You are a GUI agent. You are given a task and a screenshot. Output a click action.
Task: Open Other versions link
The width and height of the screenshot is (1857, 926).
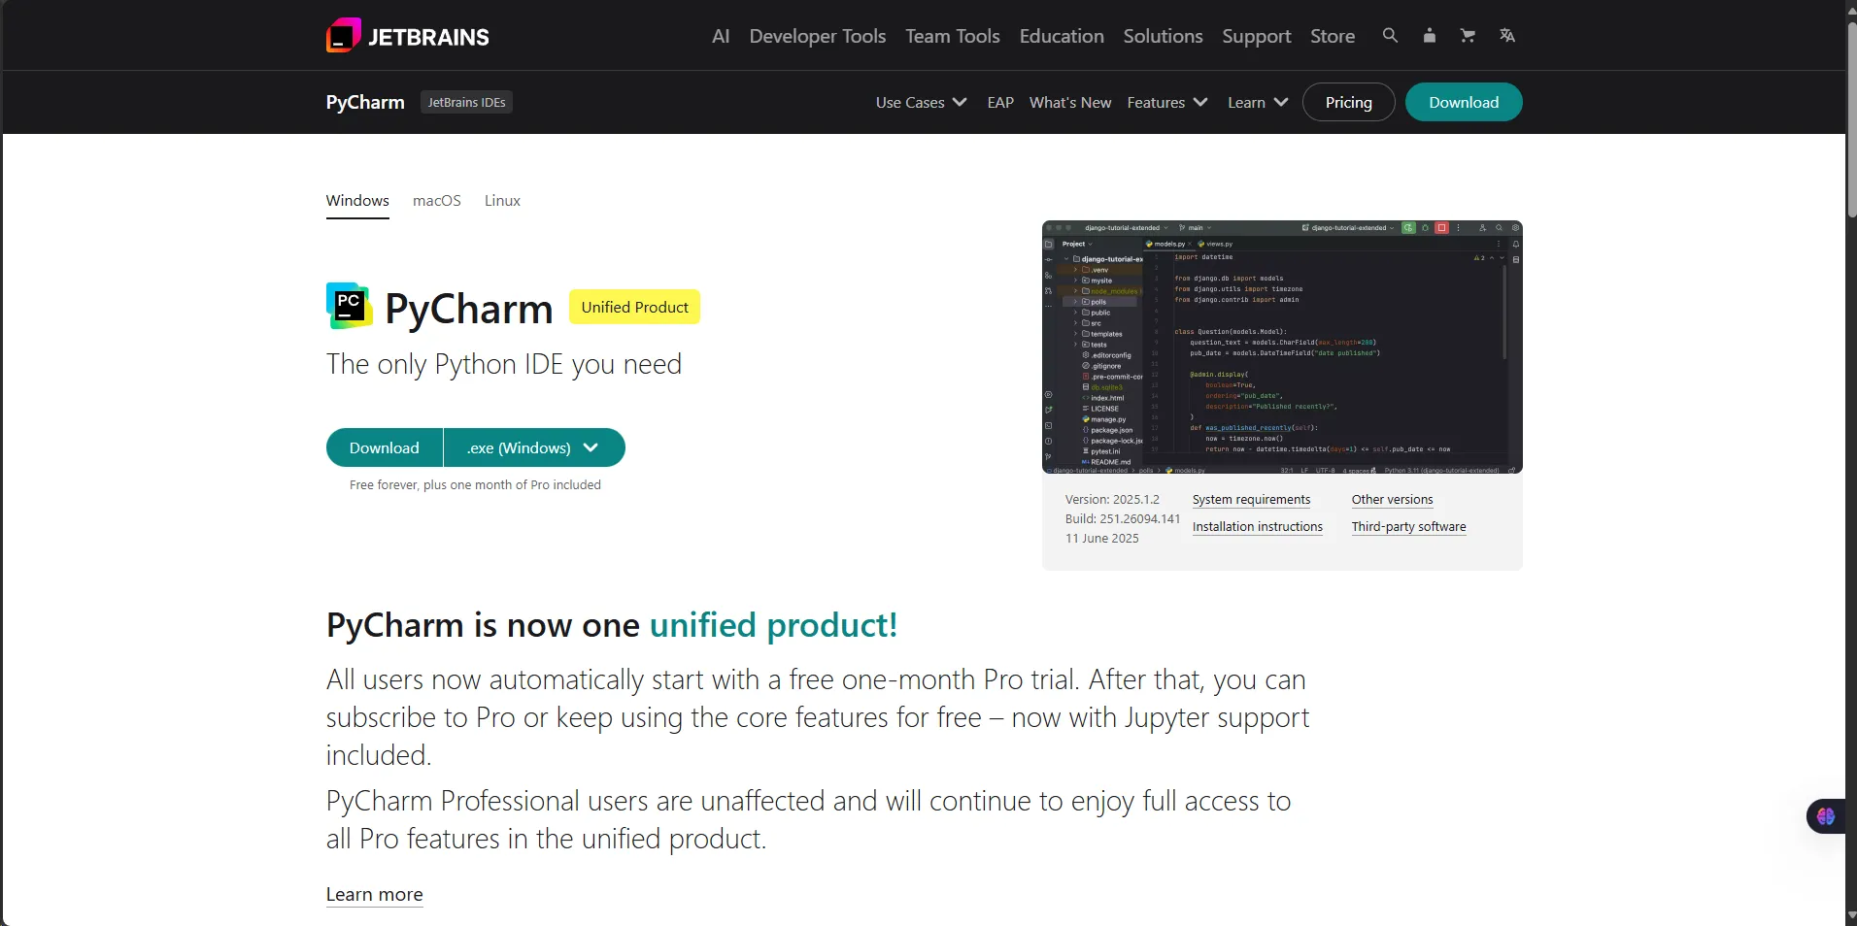coord(1392,500)
